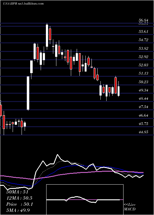The height and width of the screenshot is (215, 154).
Task: Click the 54.72 price axis label
Action: coord(143,40)
